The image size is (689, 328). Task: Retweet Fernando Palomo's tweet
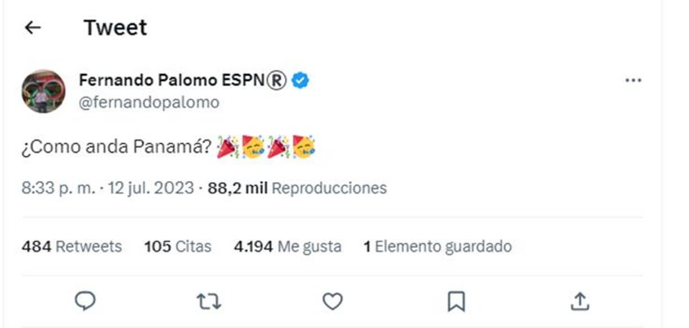point(207,302)
